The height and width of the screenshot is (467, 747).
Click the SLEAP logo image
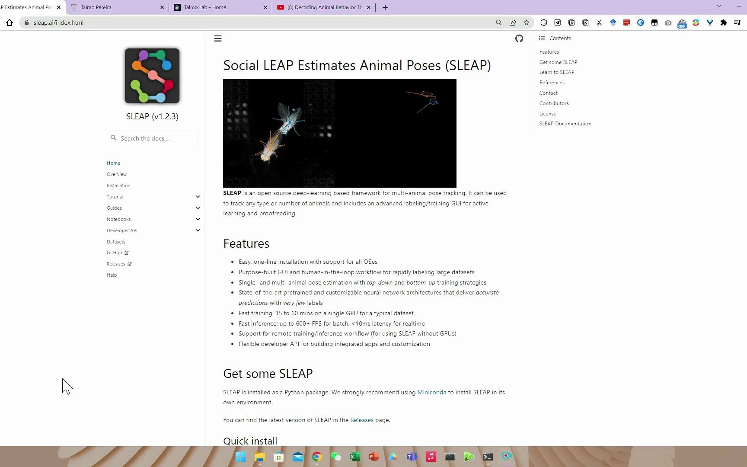click(x=152, y=76)
